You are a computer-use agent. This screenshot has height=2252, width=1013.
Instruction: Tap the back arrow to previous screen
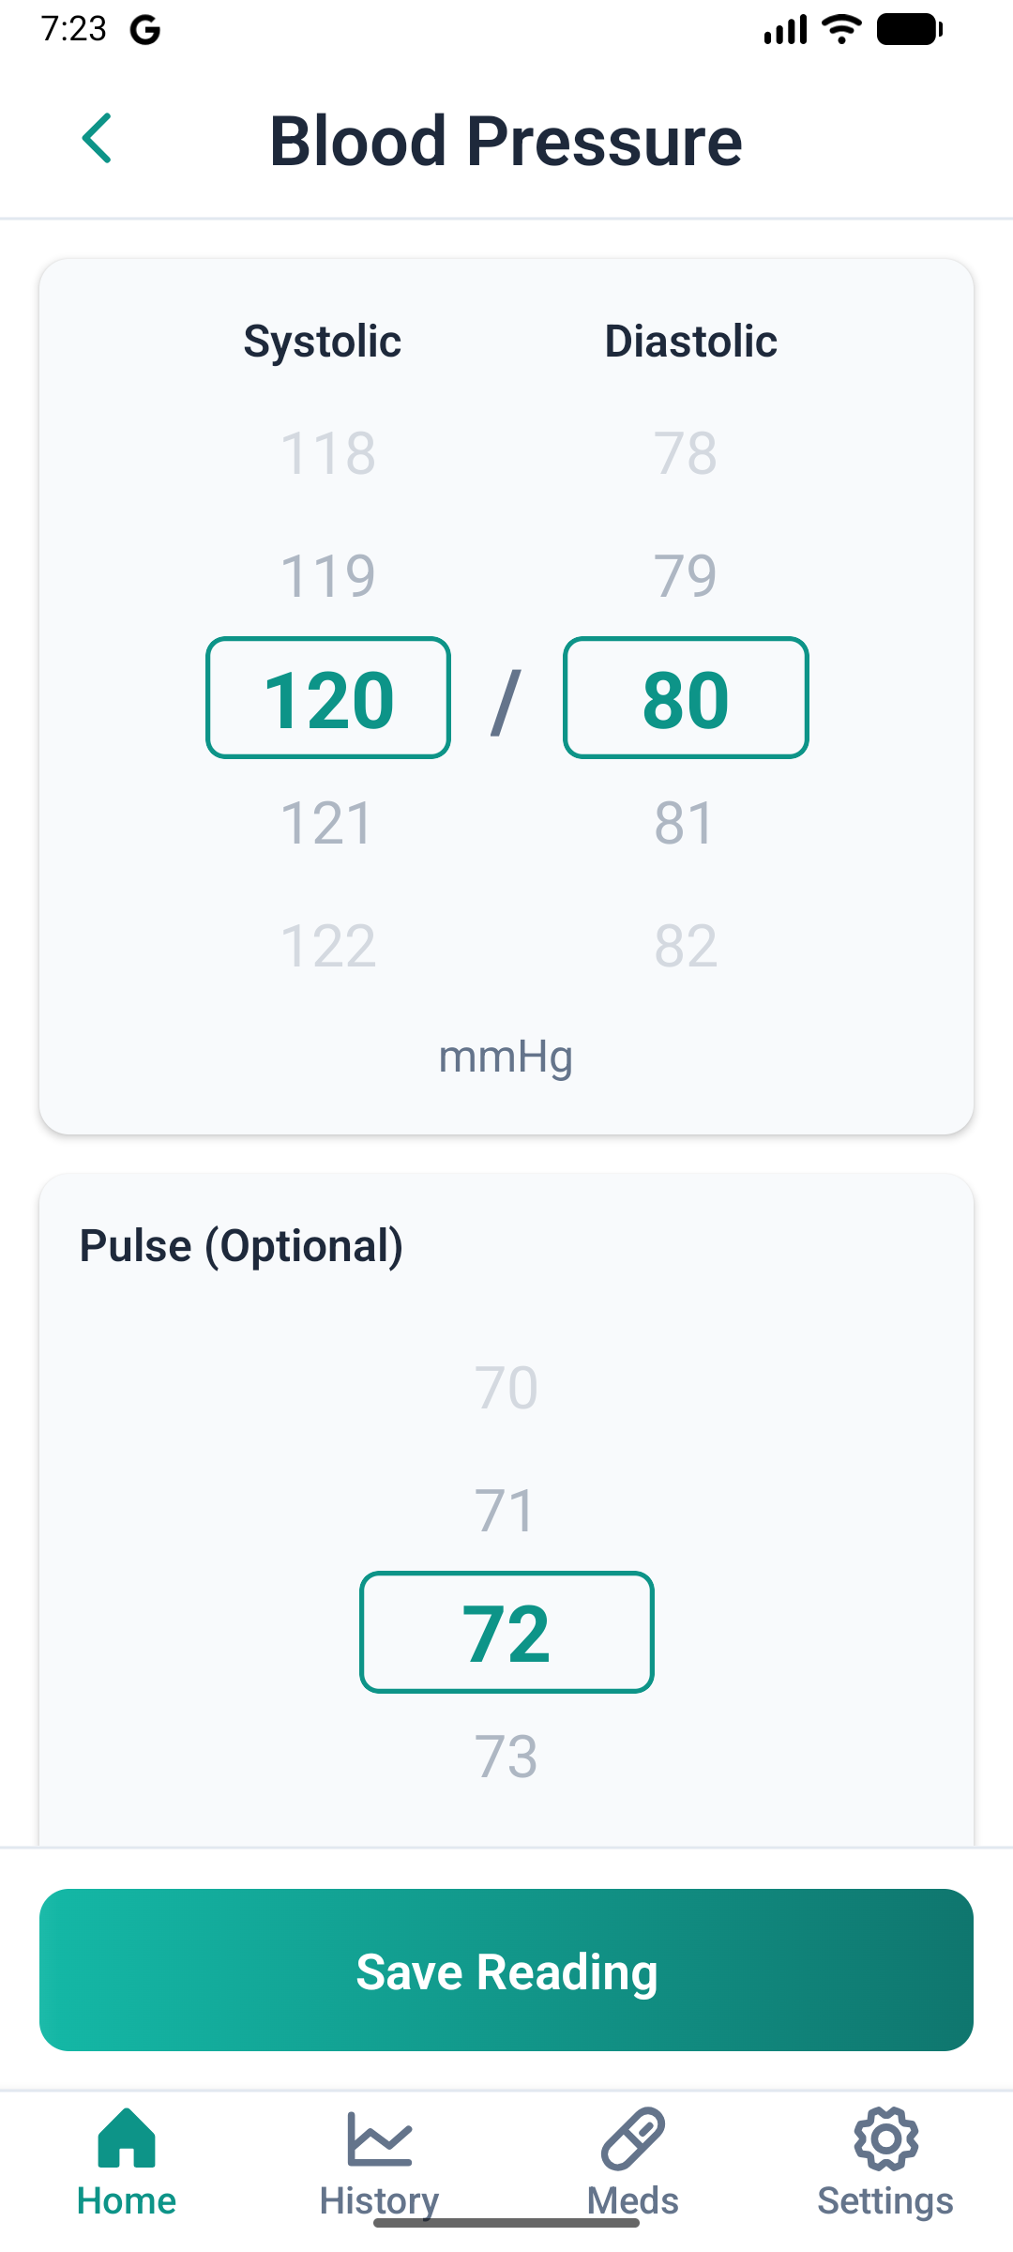coord(97,139)
